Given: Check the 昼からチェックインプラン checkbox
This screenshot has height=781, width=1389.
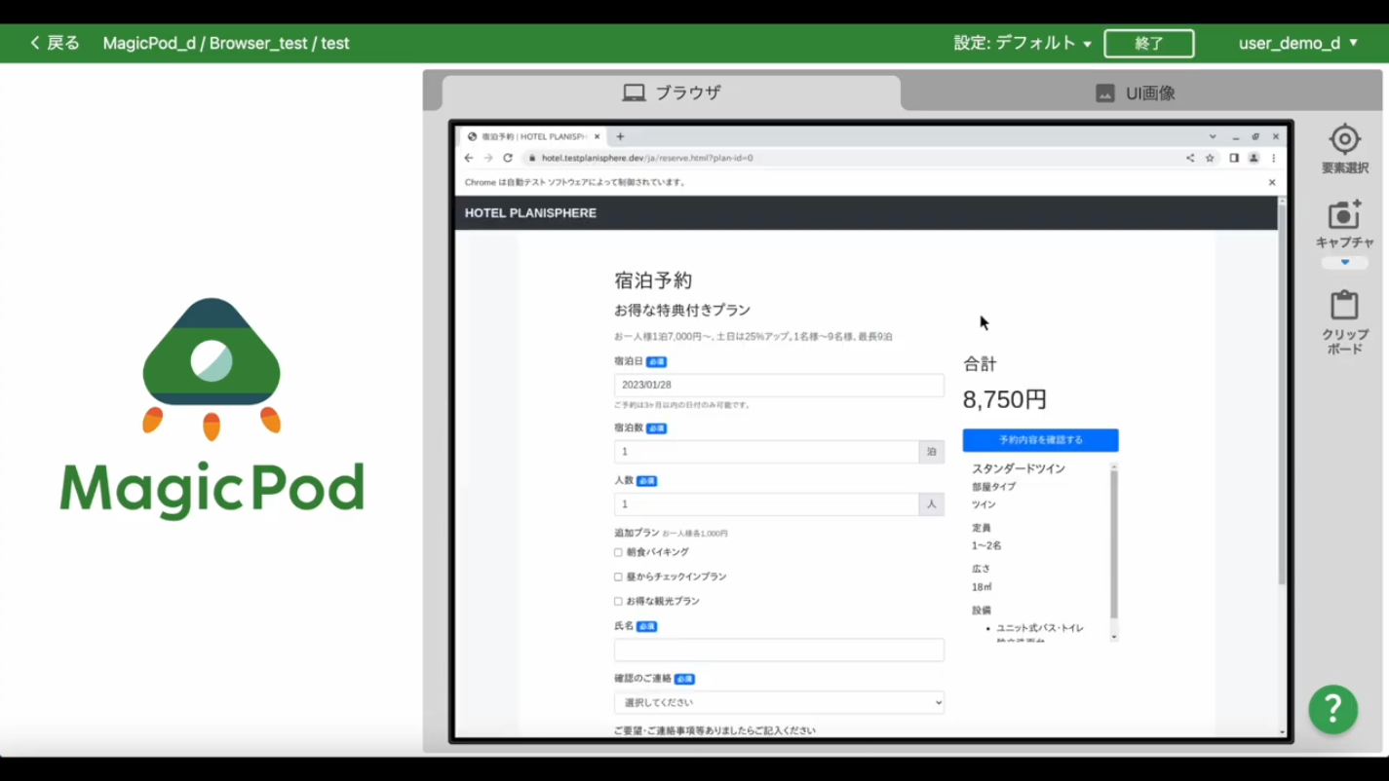Looking at the screenshot, I should (x=618, y=576).
